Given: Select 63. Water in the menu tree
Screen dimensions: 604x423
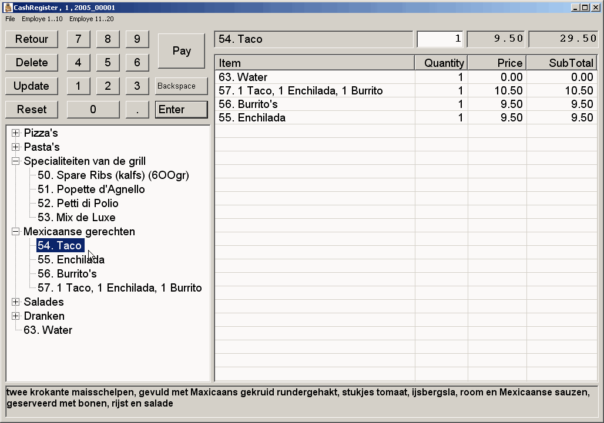Looking at the screenshot, I should coord(48,330).
